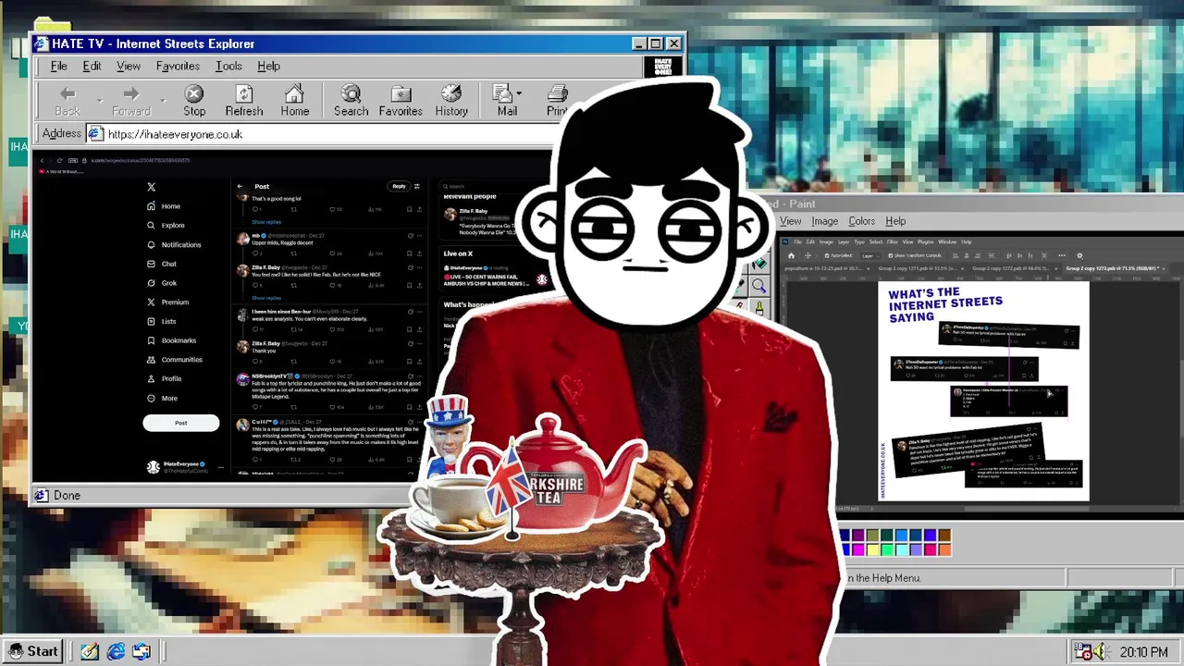Pick the yellow swatch in Paint palette
The image size is (1184, 666).
coord(872,549)
